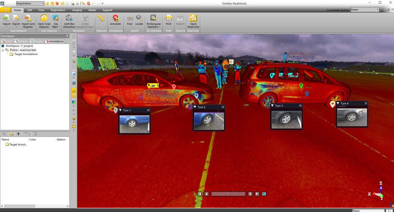Click the Station column header
This screenshot has height=212, width=394.
coord(61,139)
